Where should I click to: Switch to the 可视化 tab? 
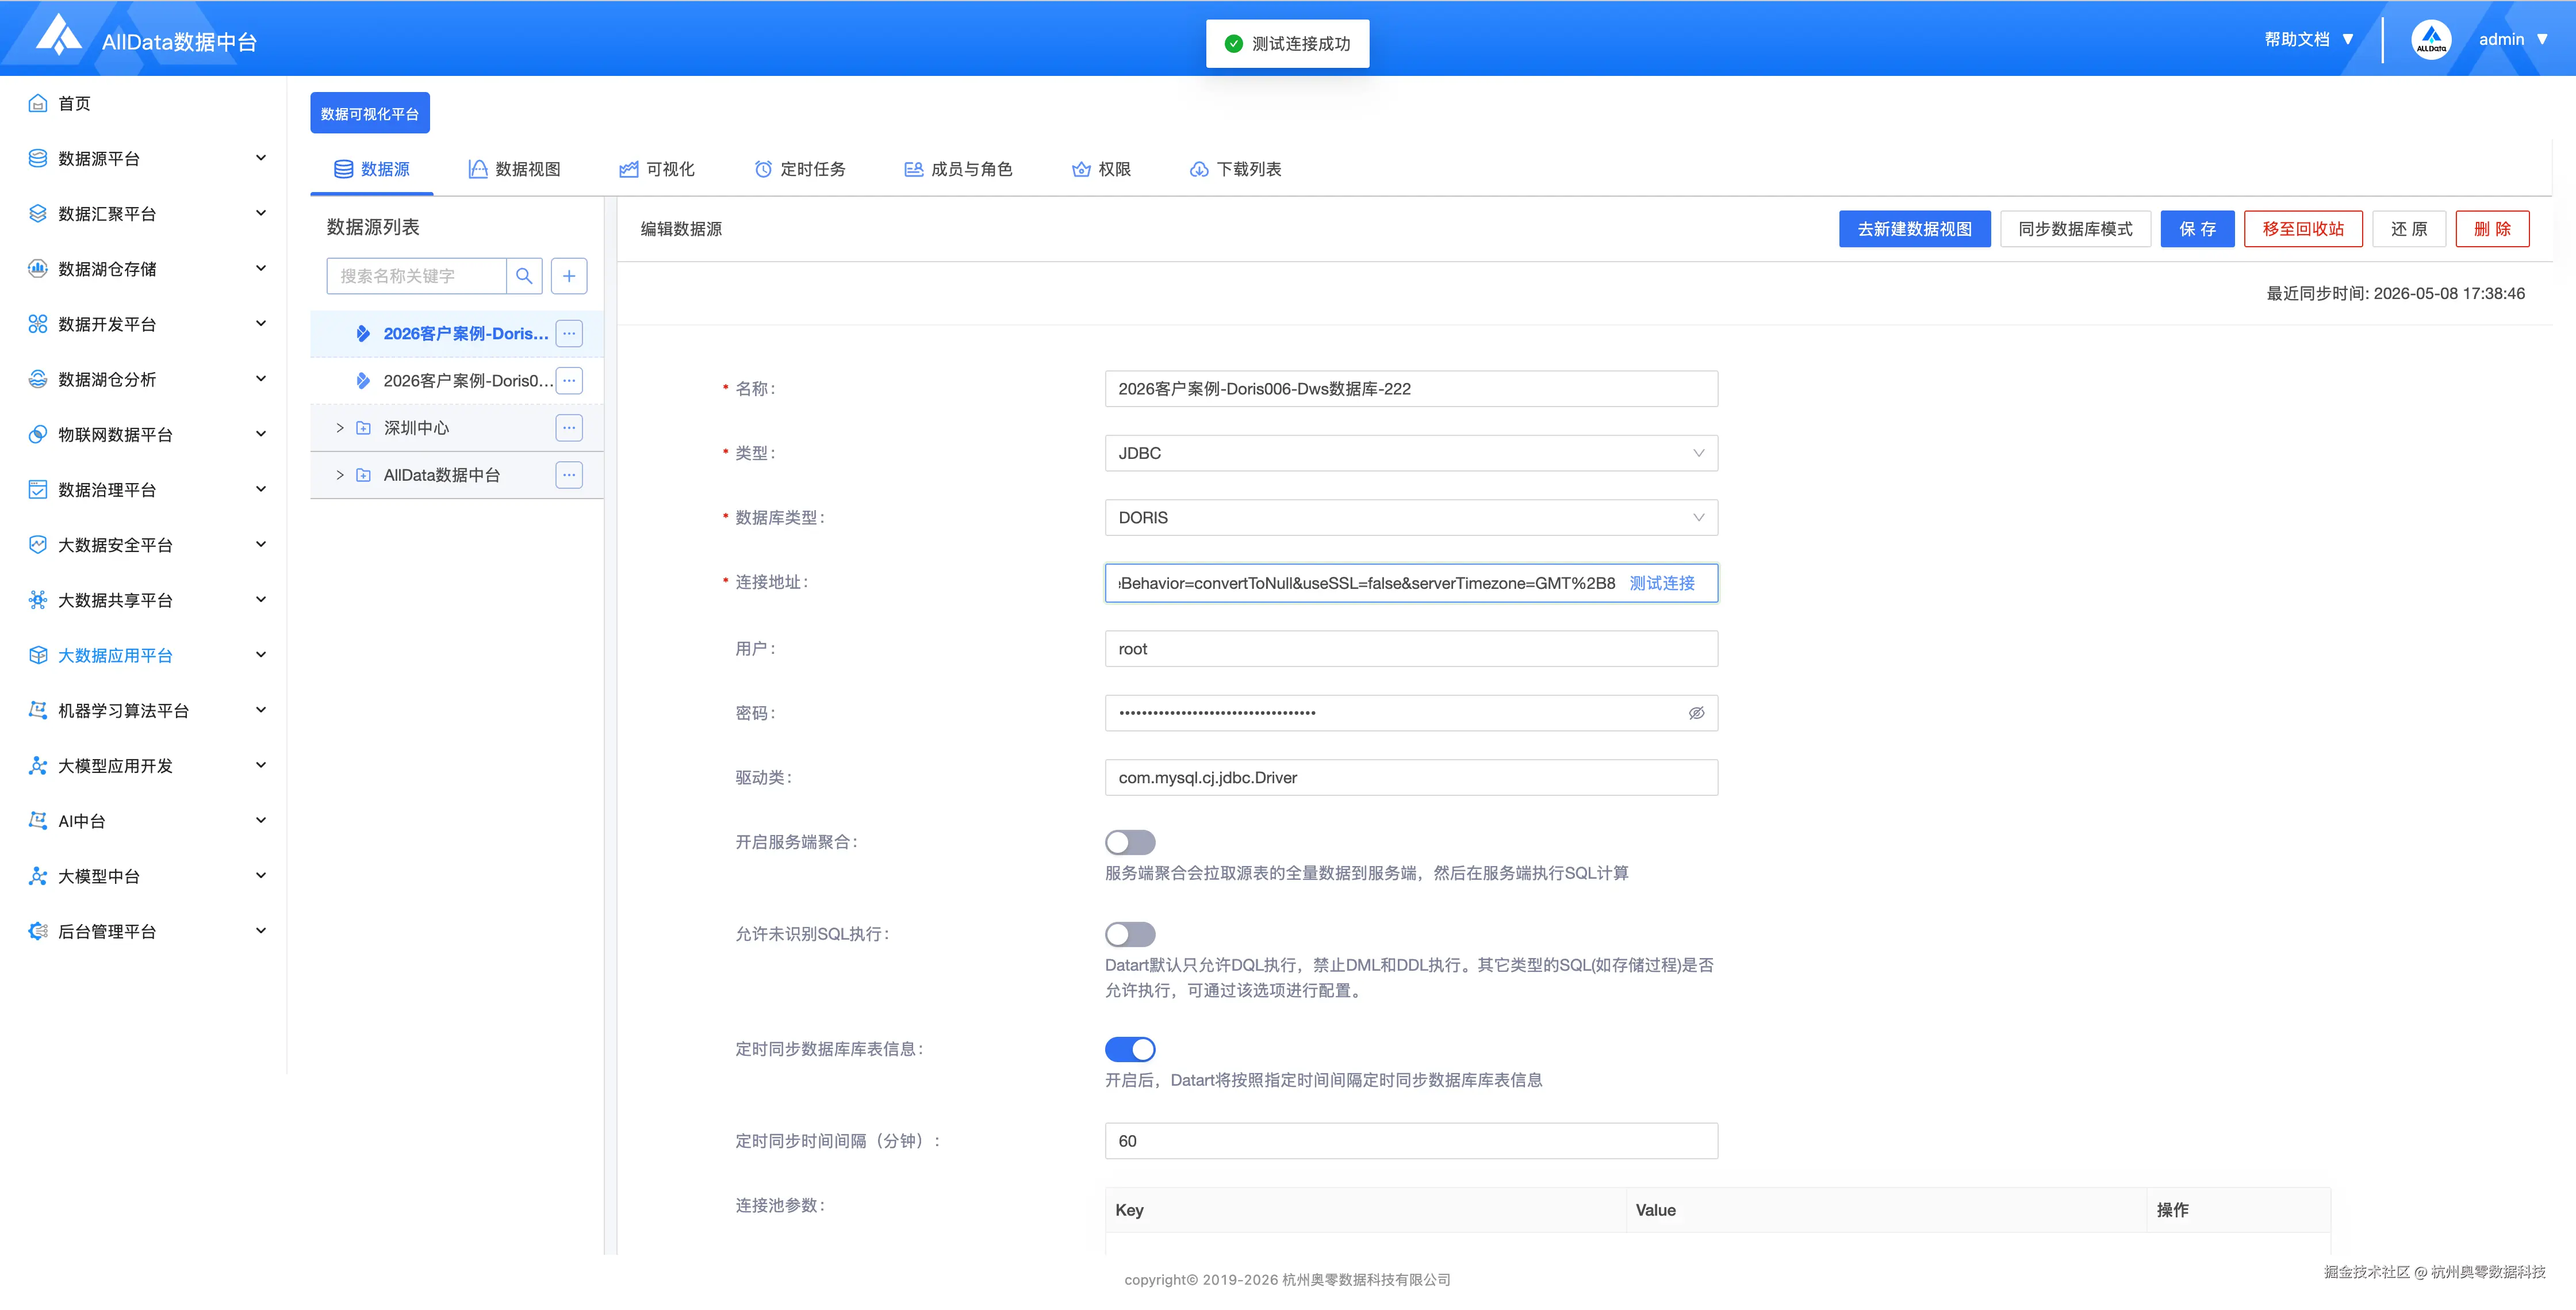656,169
